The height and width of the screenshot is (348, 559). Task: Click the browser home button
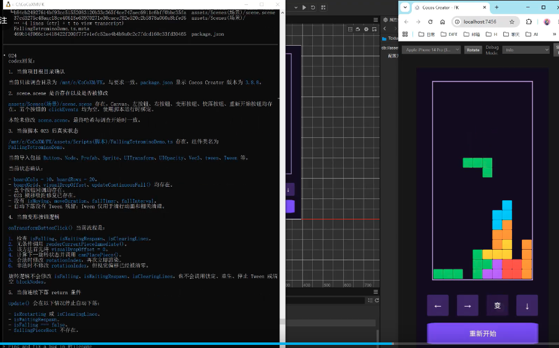pos(442,22)
